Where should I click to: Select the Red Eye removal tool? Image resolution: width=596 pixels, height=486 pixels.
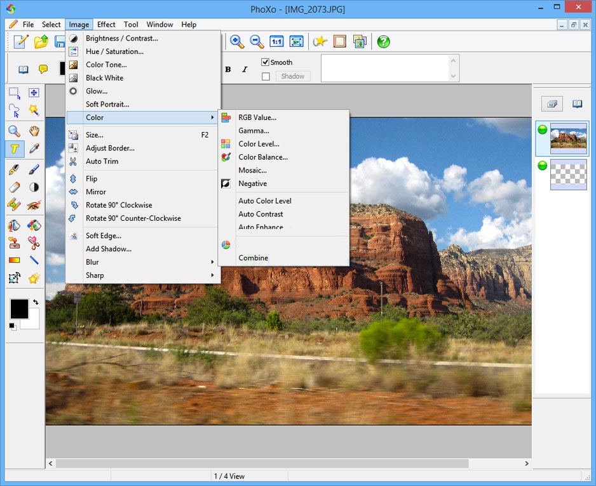[x=34, y=204]
